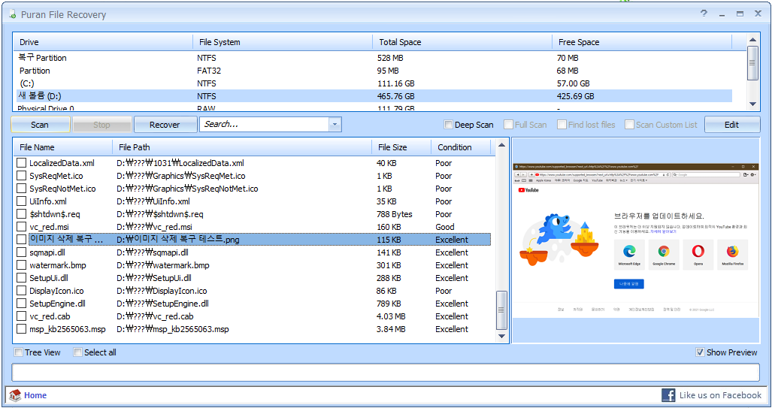Click the Search input field
Viewport: 772px width, 408px height.
click(265, 125)
